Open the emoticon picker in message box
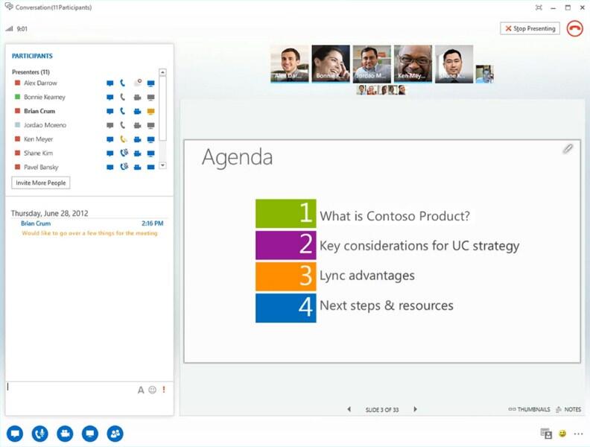Viewport: 590px width, 447px height. pyautogui.click(x=153, y=390)
